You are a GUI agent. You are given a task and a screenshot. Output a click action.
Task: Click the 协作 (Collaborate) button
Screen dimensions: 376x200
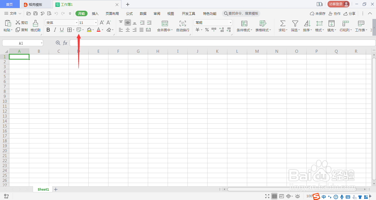[x=334, y=13]
